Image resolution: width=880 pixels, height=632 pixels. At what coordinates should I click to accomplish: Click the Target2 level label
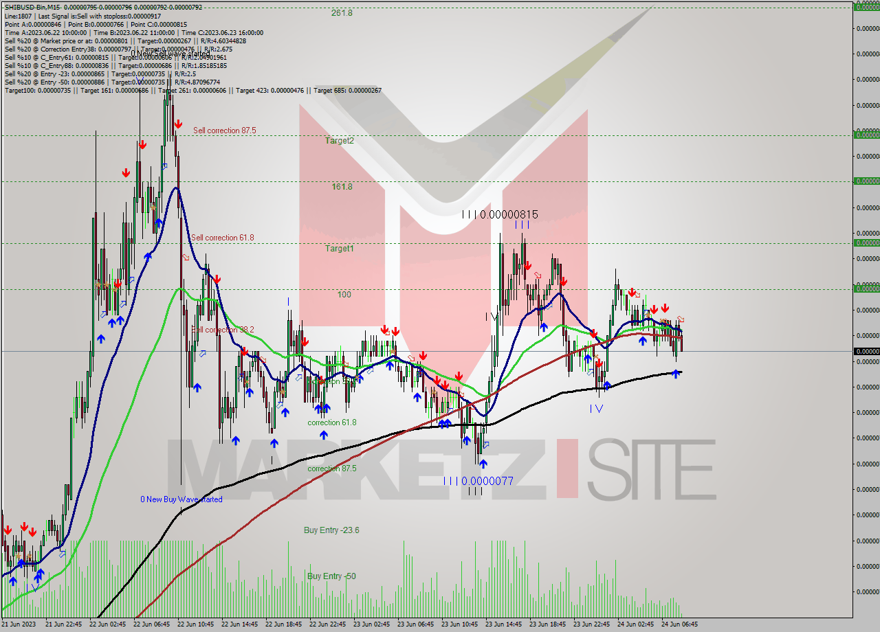coord(340,140)
